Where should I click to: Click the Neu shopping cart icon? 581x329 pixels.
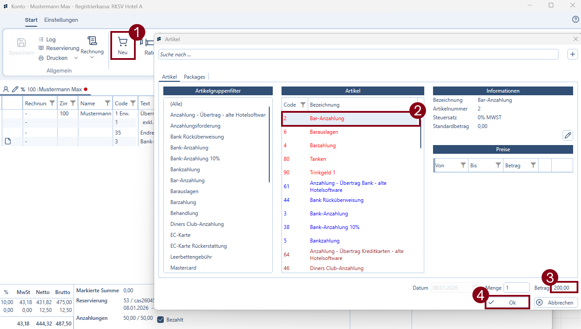tap(123, 42)
